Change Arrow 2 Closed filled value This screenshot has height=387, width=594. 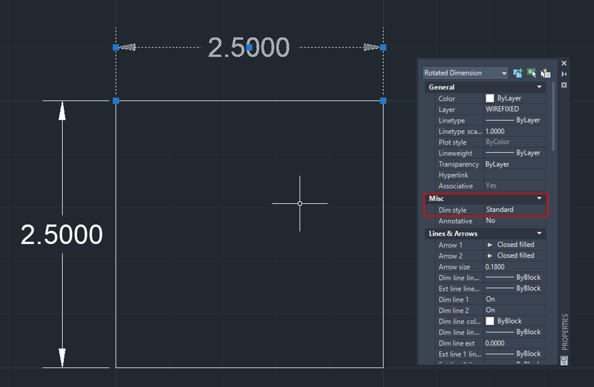515,255
